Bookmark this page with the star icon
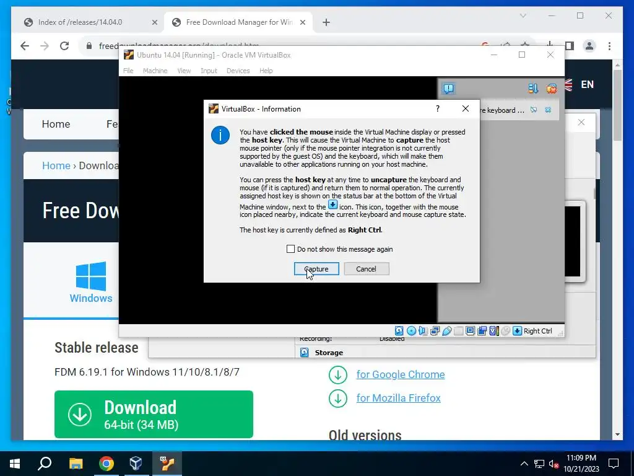 525,45
